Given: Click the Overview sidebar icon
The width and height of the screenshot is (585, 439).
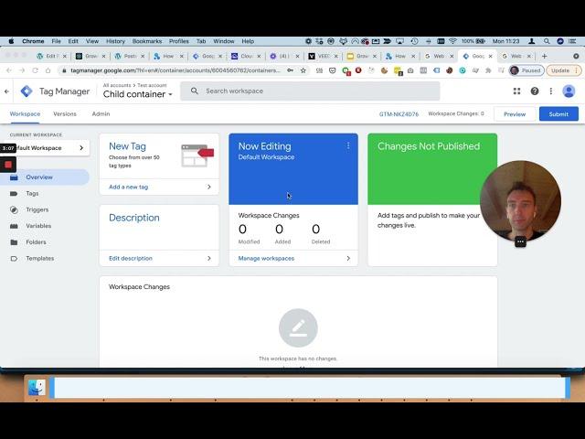Looking at the screenshot, I should 14,177.
